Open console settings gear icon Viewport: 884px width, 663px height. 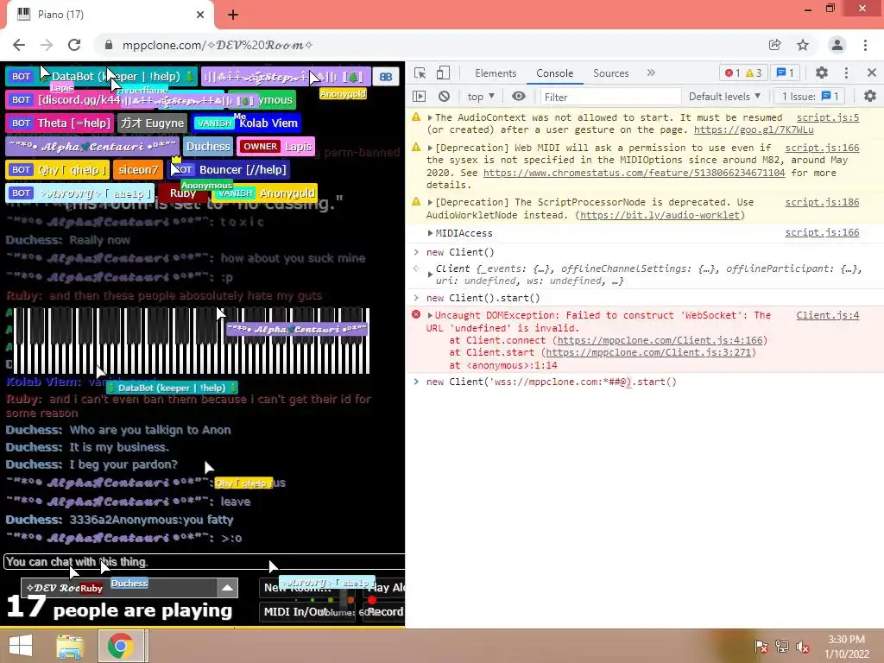pyautogui.click(x=870, y=97)
